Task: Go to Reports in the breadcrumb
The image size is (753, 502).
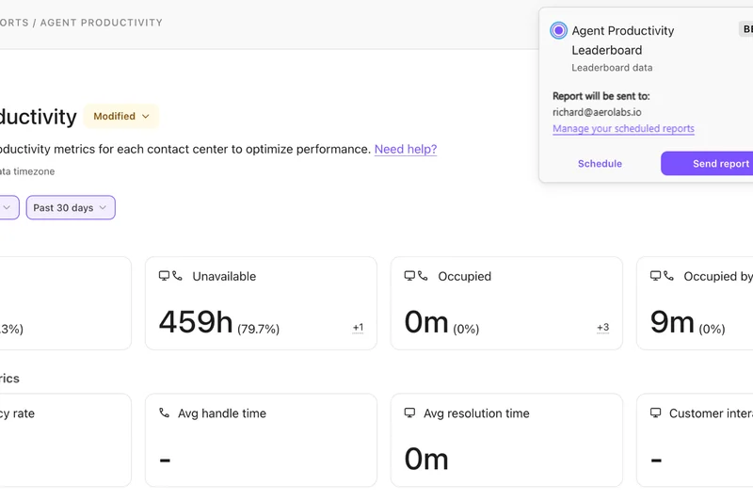Action: pyautogui.click(x=13, y=23)
